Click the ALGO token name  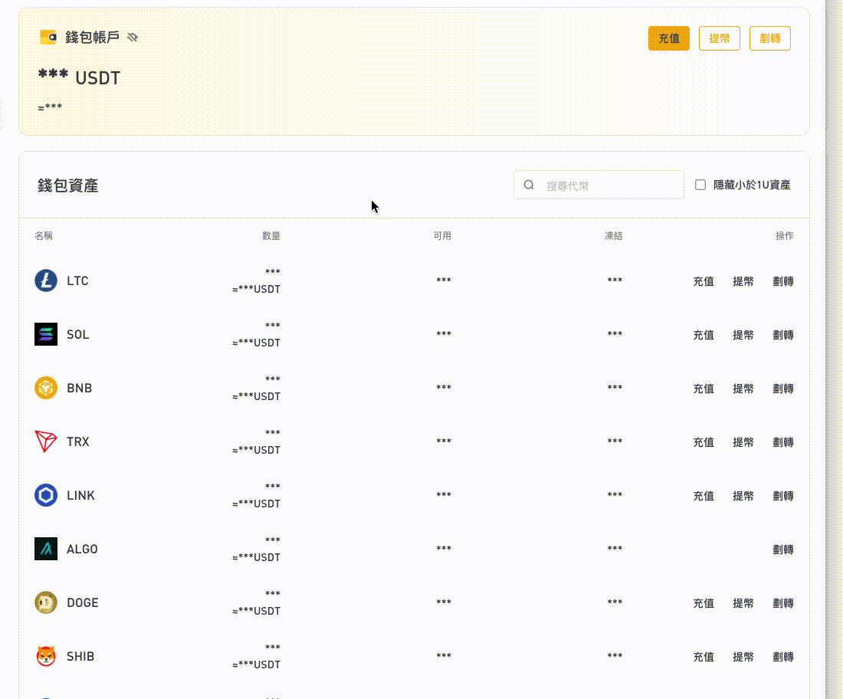(x=82, y=549)
